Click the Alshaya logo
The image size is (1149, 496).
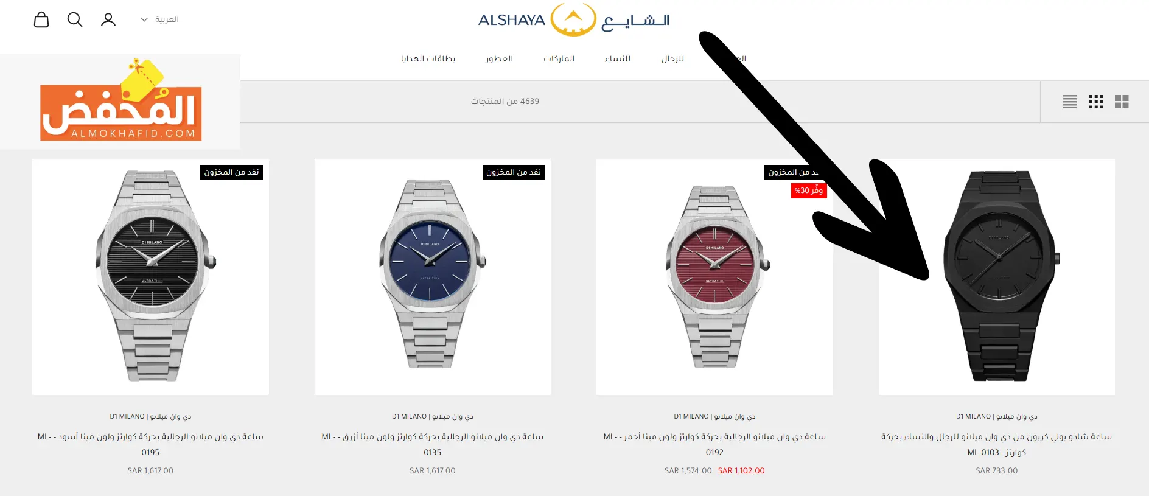pyautogui.click(x=574, y=20)
